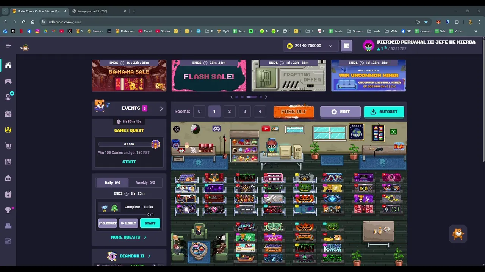Switch to Daily 0/6 quests tab
Screen dimensions: 485x272
113,182
